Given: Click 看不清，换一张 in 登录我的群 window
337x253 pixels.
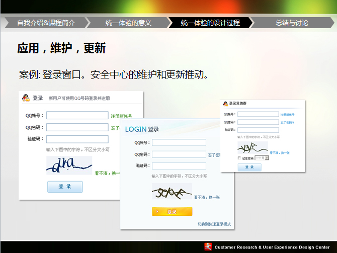Looking at the screenshot, I should click(x=279, y=153).
